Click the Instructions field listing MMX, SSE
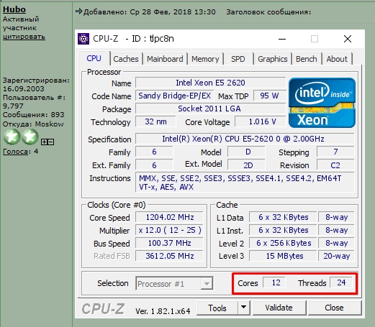The image size is (375, 327). (x=245, y=183)
